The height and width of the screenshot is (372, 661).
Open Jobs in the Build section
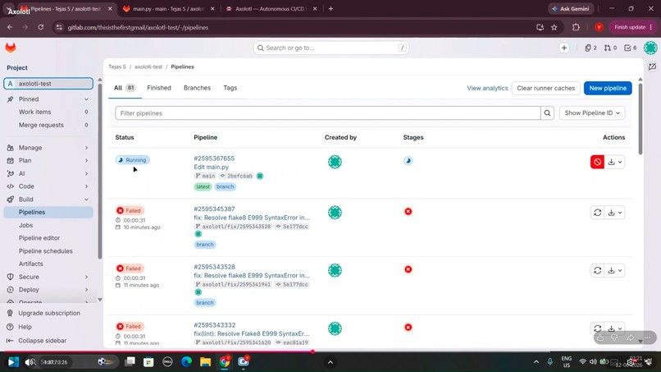click(x=25, y=225)
